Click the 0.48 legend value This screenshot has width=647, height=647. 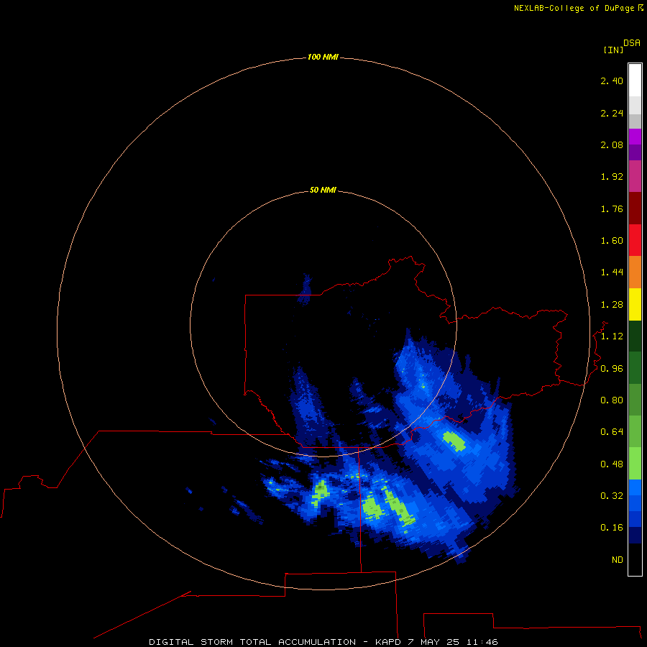tap(612, 464)
